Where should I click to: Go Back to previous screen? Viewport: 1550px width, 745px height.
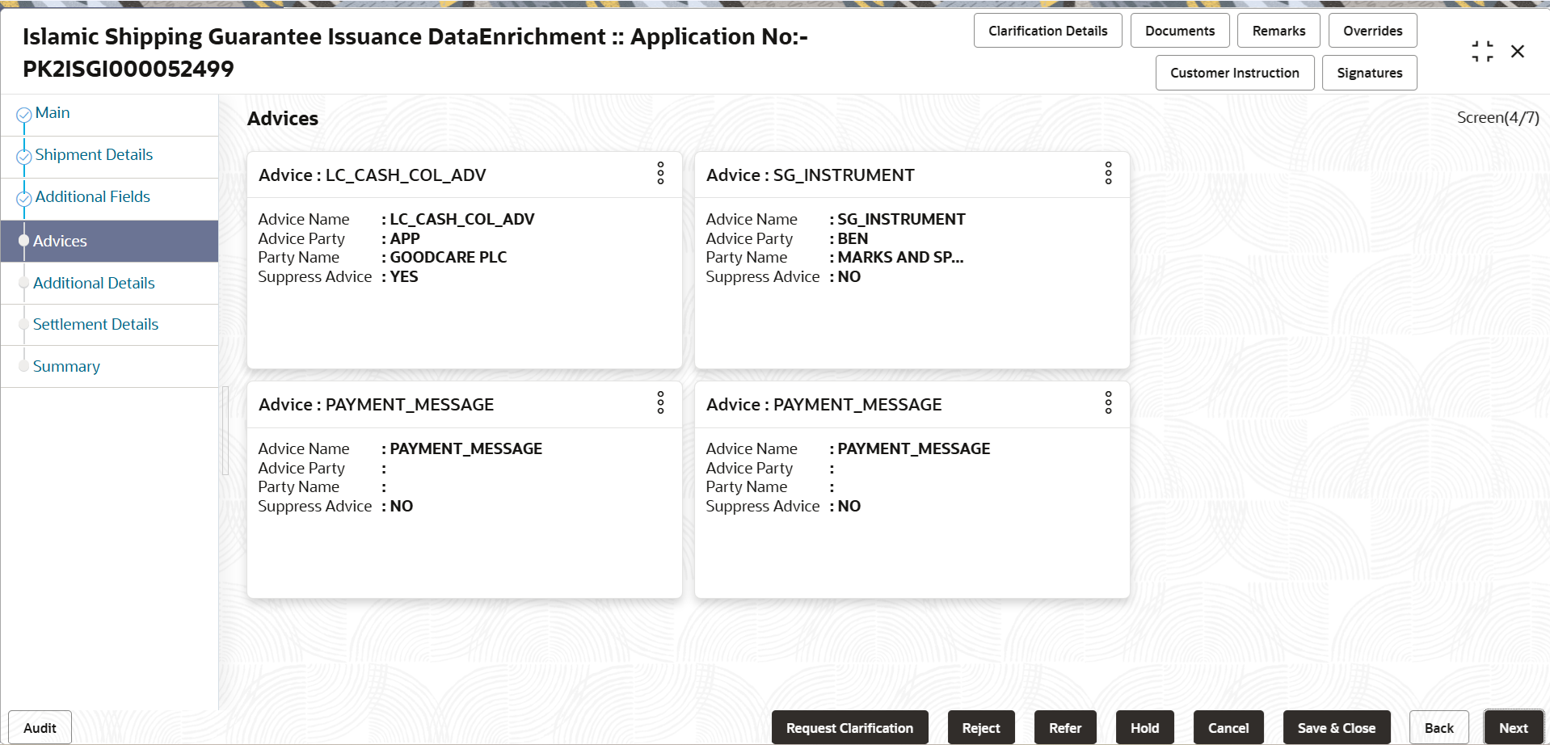(x=1438, y=728)
